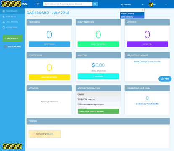The width and height of the screenshot is (174, 151).
Task: Click the magnifier in company filter
Action: (142, 10)
